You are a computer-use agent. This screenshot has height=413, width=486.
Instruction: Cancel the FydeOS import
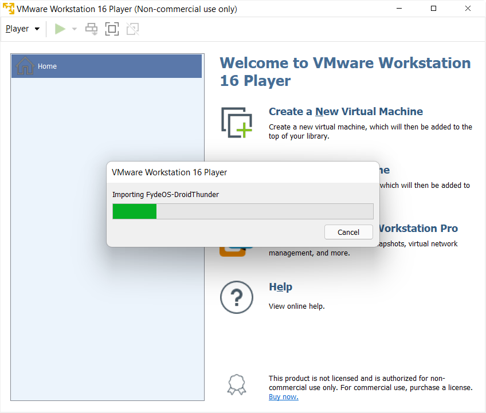348,232
